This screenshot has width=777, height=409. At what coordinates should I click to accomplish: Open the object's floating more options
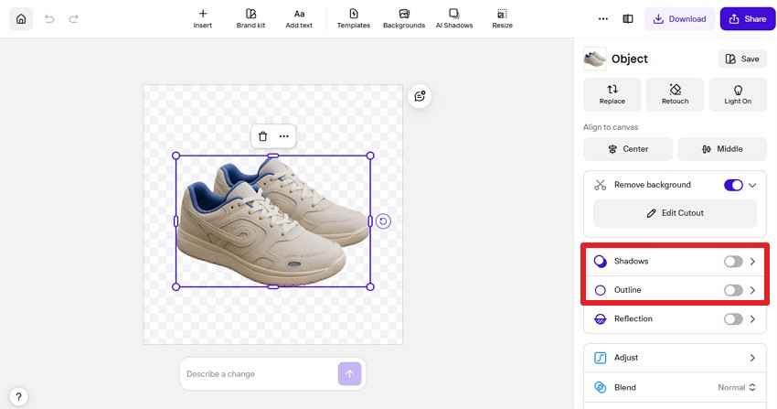[284, 136]
